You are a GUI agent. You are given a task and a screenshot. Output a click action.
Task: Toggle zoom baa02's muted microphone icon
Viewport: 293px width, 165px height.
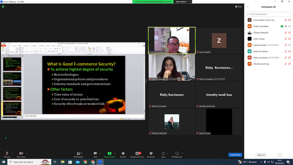pos(286,20)
